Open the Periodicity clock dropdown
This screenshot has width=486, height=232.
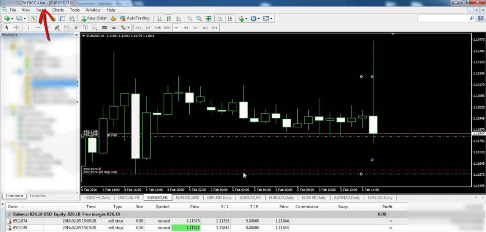[259, 19]
